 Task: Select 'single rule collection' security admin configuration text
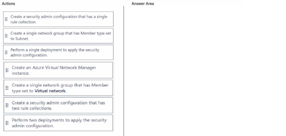click(x=59, y=19)
